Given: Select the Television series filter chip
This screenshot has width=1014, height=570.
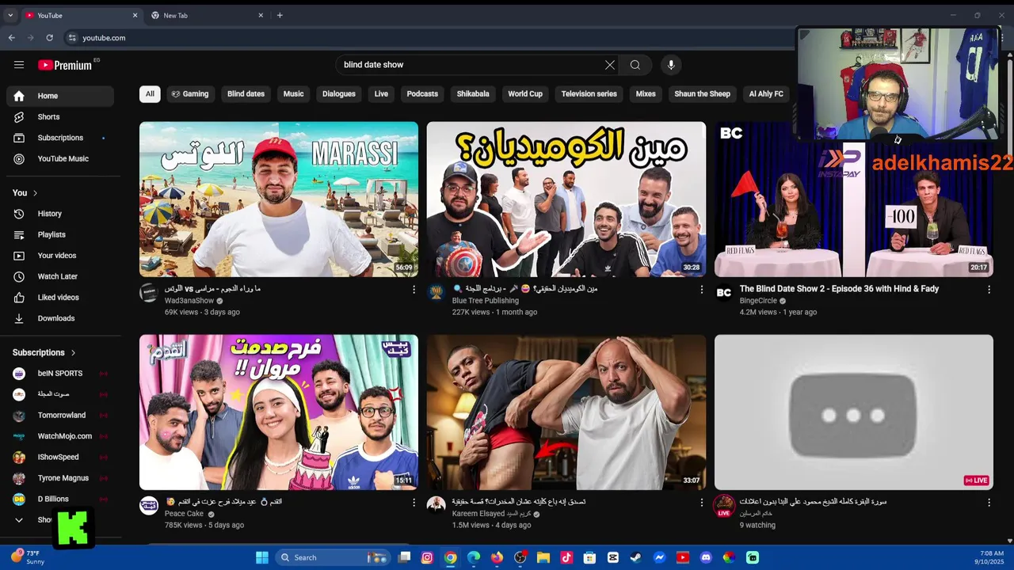Looking at the screenshot, I should tap(589, 94).
